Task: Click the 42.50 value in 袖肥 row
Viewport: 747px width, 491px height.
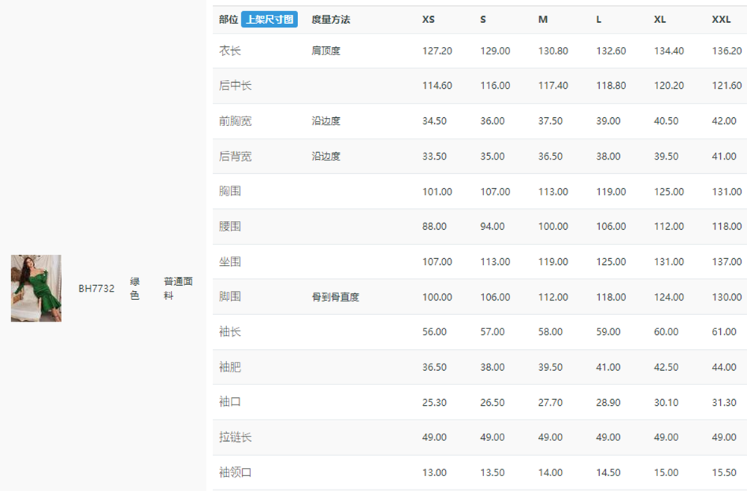Action: click(666, 367)
